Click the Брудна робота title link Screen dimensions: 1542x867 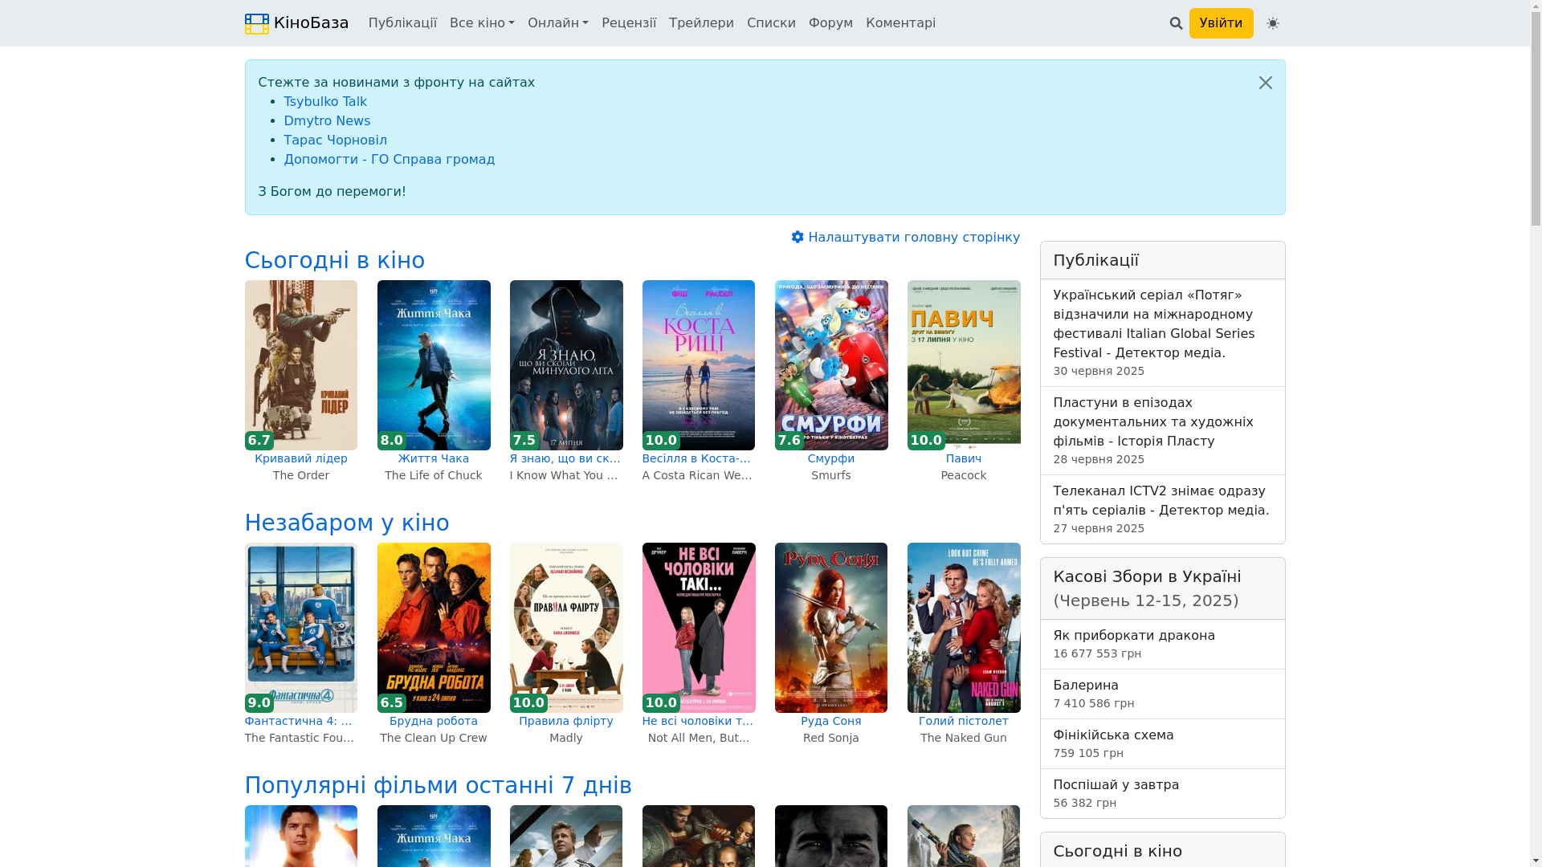pyautogui.click(x=434, y=721)
